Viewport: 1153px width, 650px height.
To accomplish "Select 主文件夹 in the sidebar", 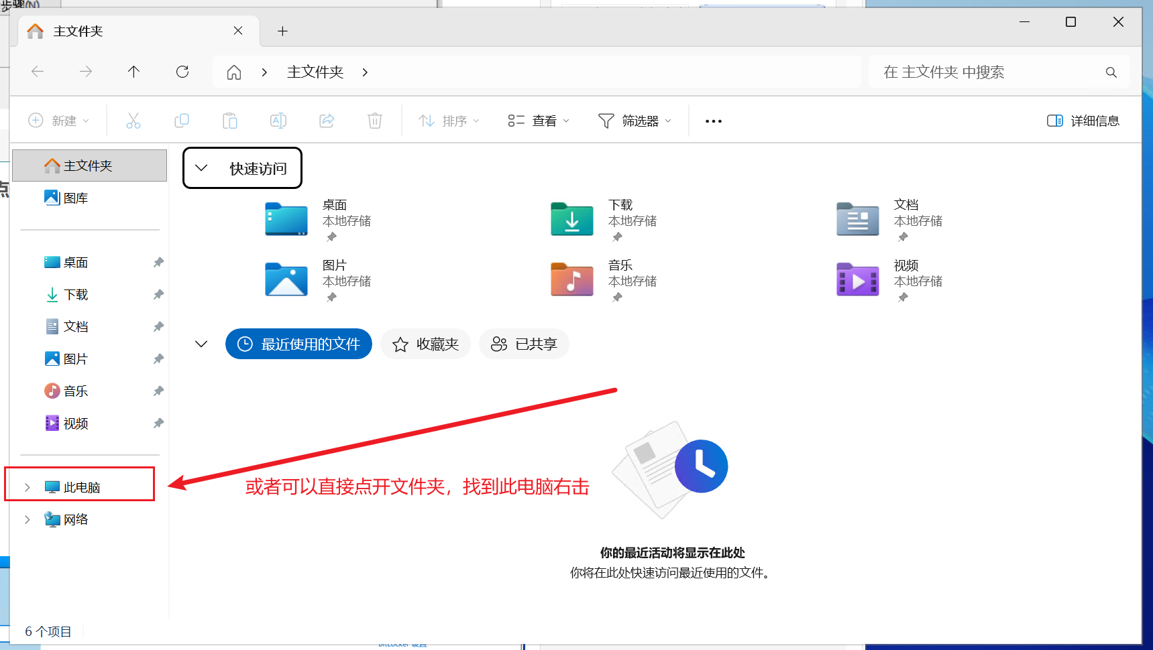I will click(90, 166).
